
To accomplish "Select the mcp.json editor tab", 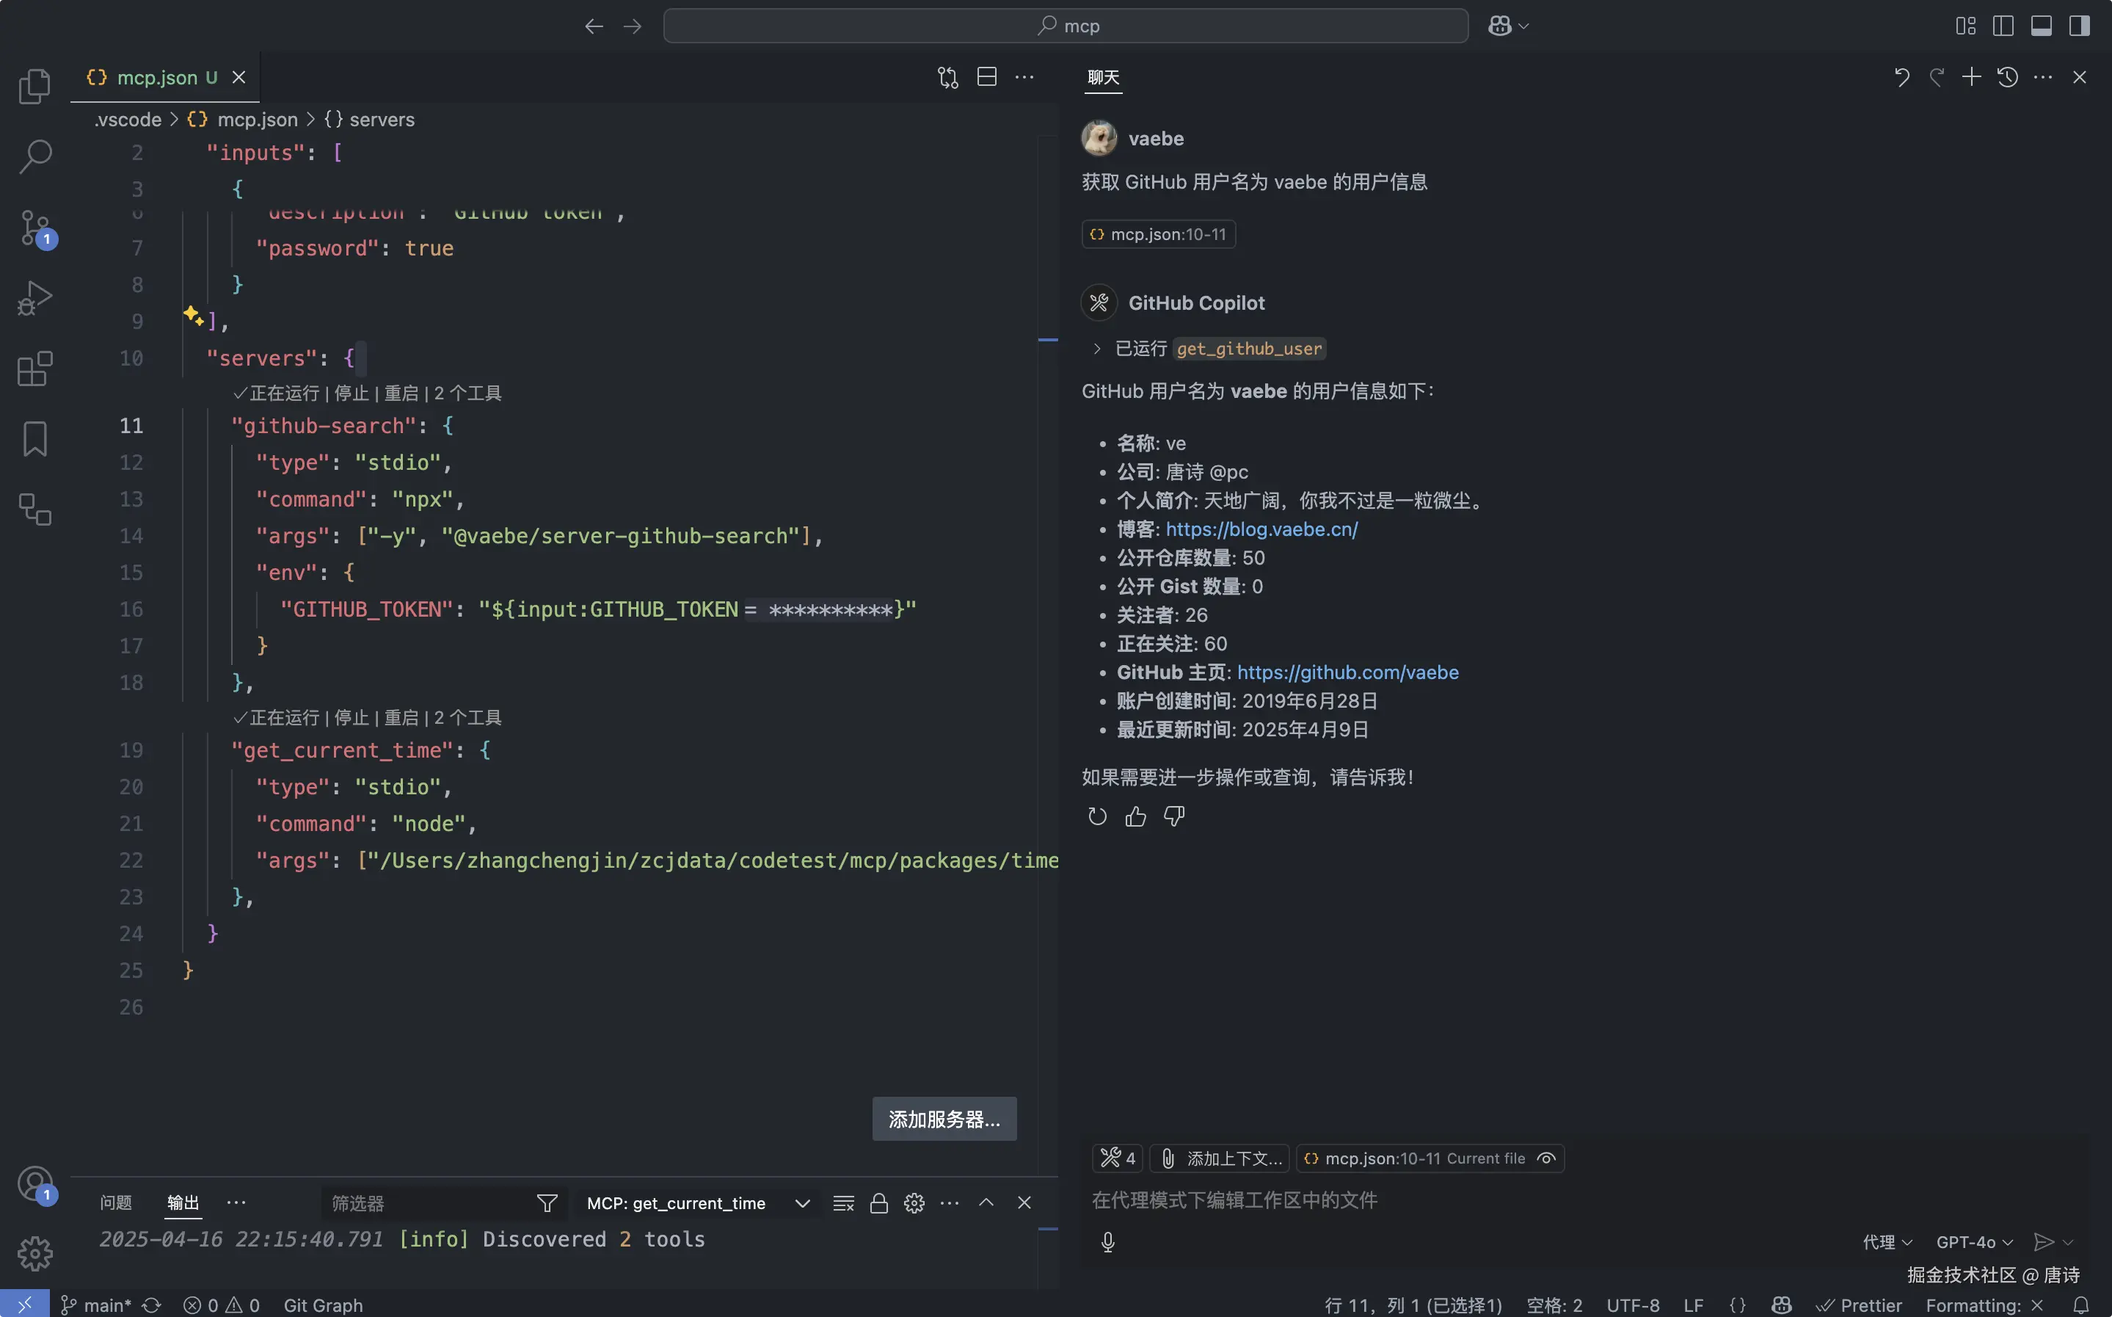I will [x=157, y=78].
